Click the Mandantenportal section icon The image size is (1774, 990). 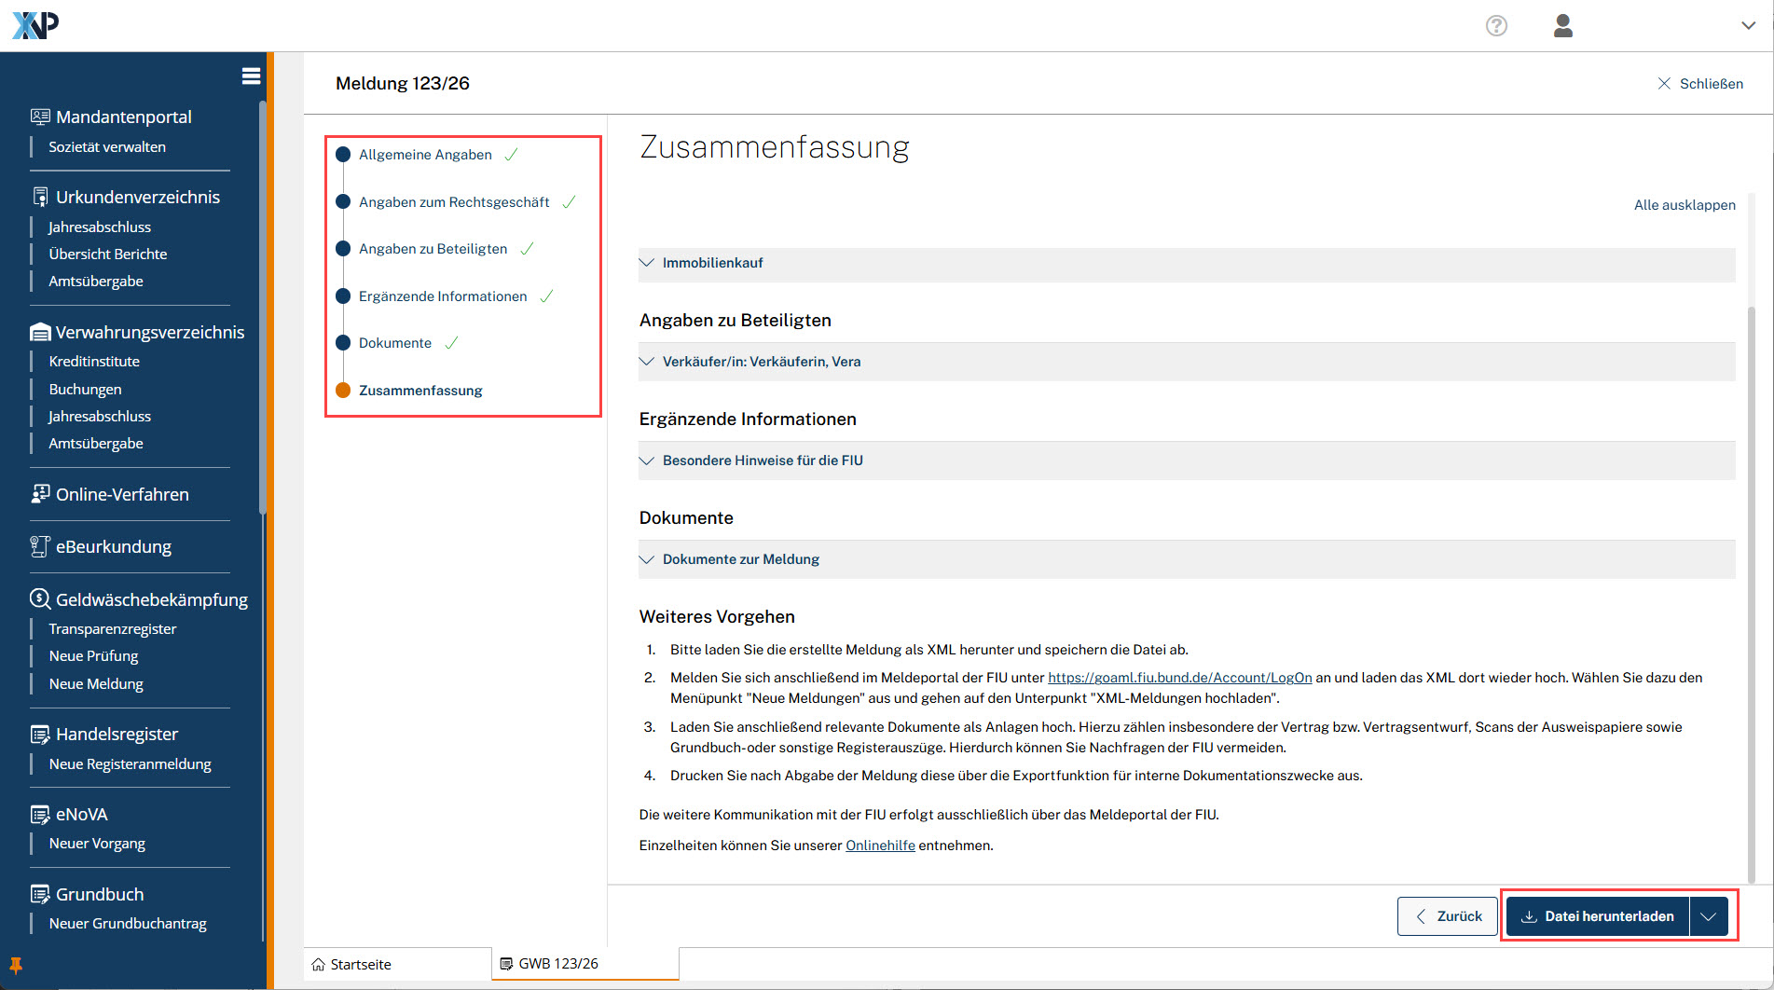40,117
